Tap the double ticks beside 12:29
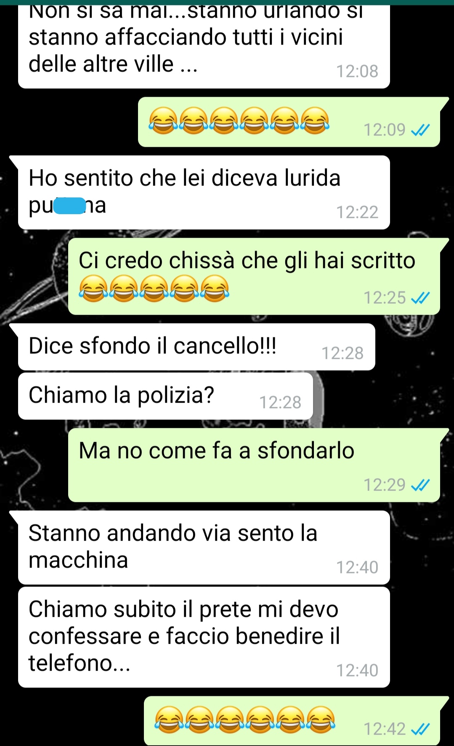454x746 pixels. coord(420,486)
